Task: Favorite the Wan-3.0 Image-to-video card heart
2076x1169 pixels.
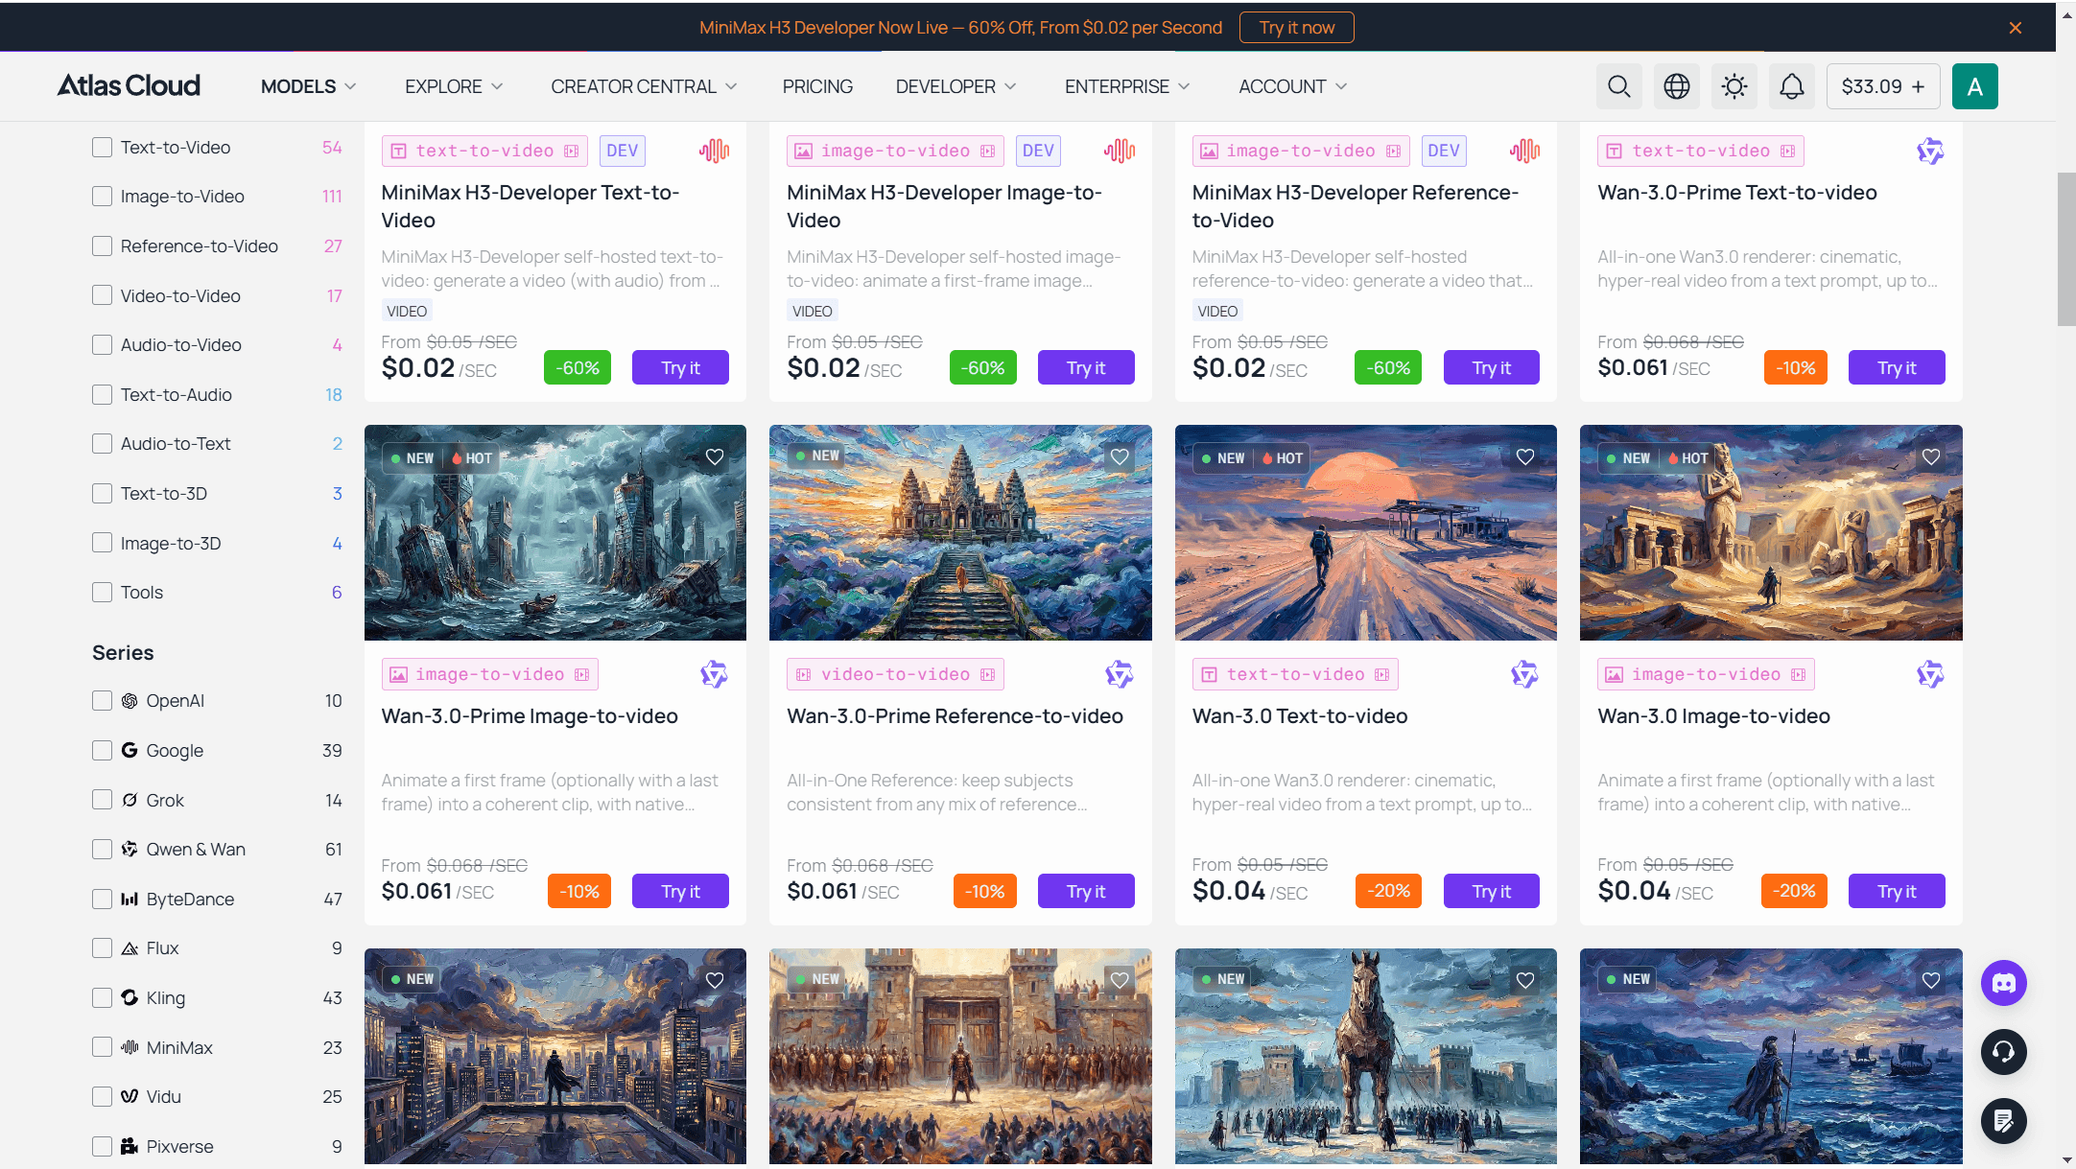Action: pyautogui.click(x=1931, y=457)
